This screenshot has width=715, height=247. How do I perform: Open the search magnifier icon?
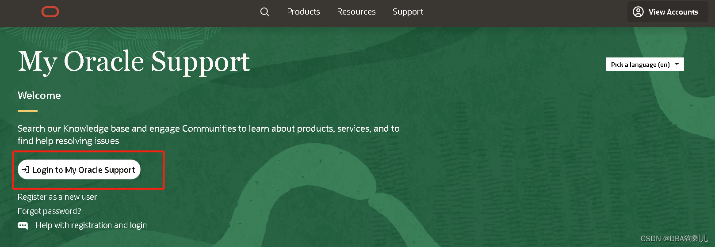point(264,12)
